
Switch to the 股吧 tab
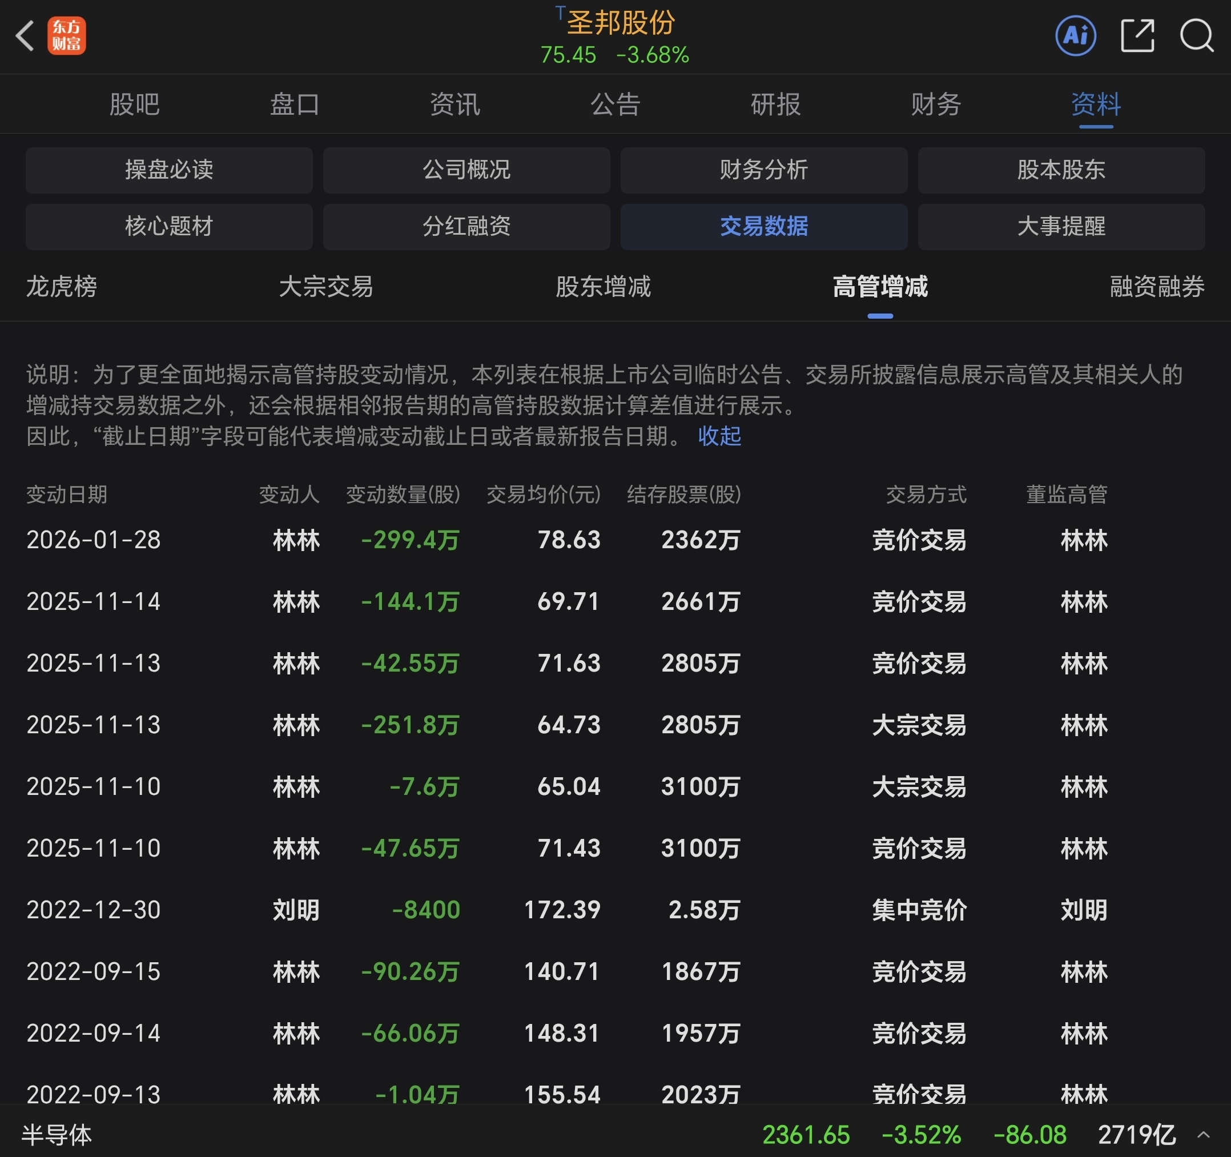[134, 104]
